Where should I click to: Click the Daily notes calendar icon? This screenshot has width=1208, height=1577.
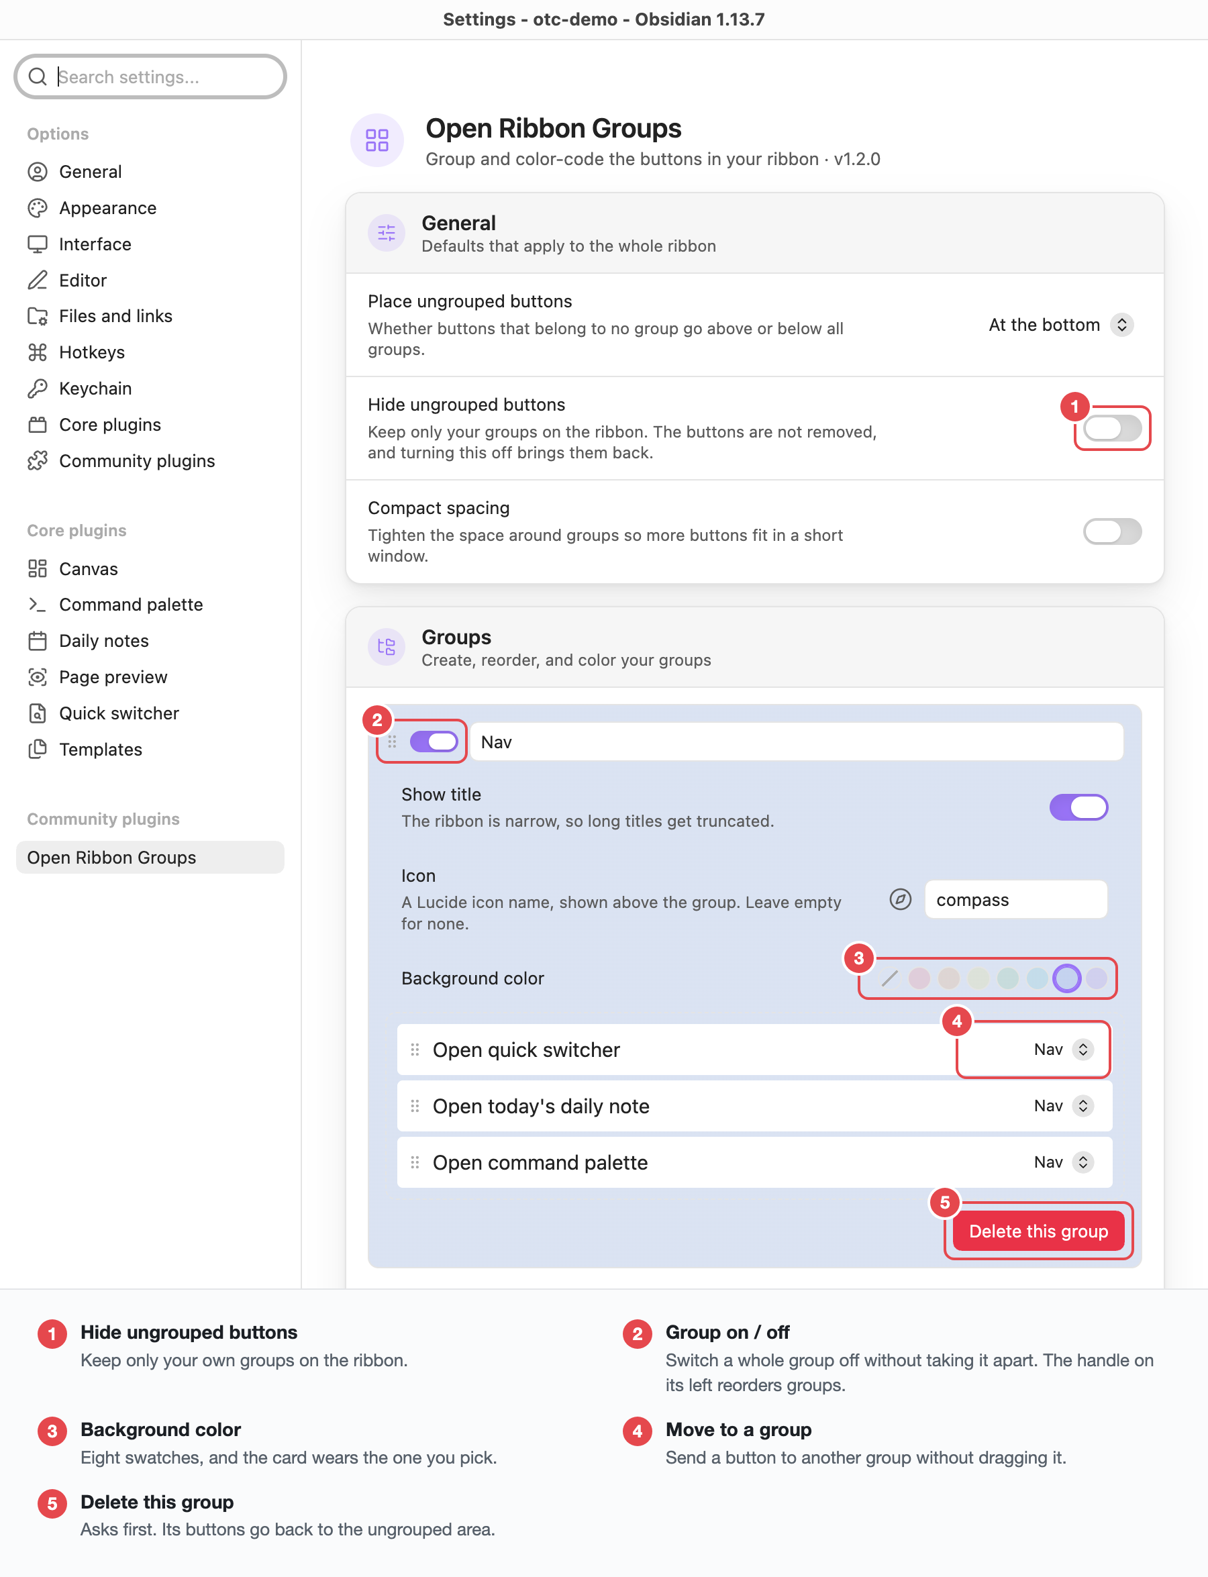point(38,641)
